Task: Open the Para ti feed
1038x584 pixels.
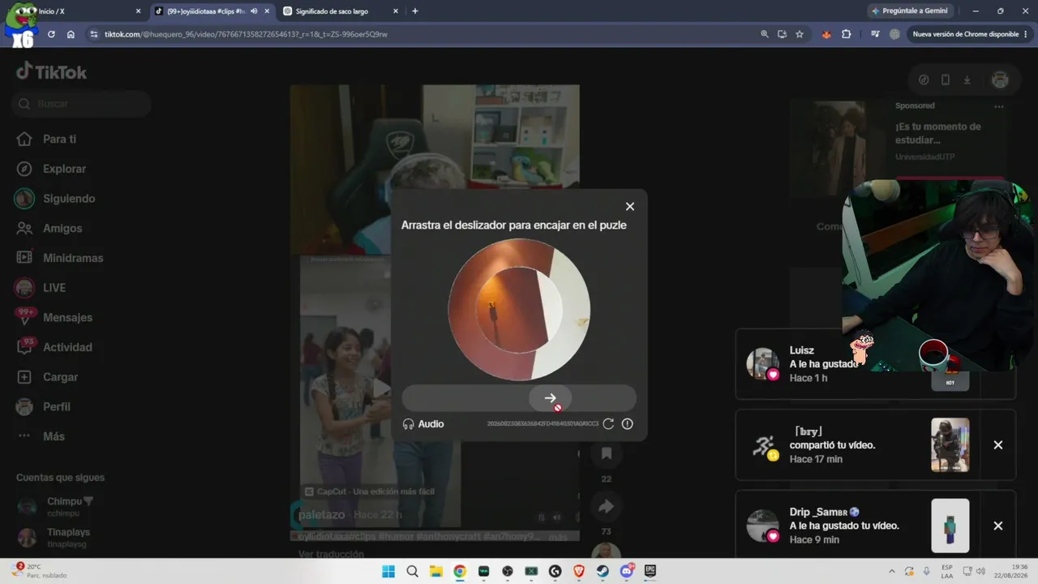Action: click(x=47, y=139)
